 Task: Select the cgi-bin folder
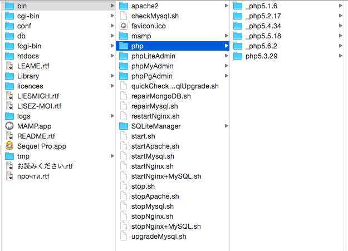click(x=28, y=16)
